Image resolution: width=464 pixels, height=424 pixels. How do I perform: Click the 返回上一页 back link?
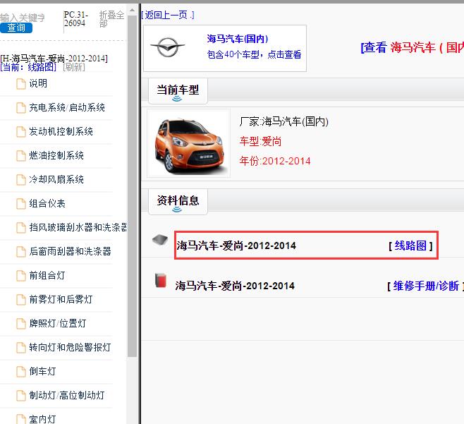coord(168,15)
